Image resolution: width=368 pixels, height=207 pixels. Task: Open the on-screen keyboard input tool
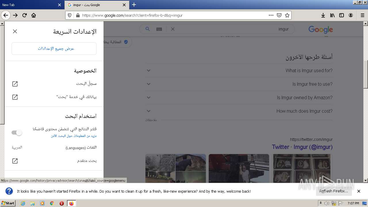[x=159, y=29]
